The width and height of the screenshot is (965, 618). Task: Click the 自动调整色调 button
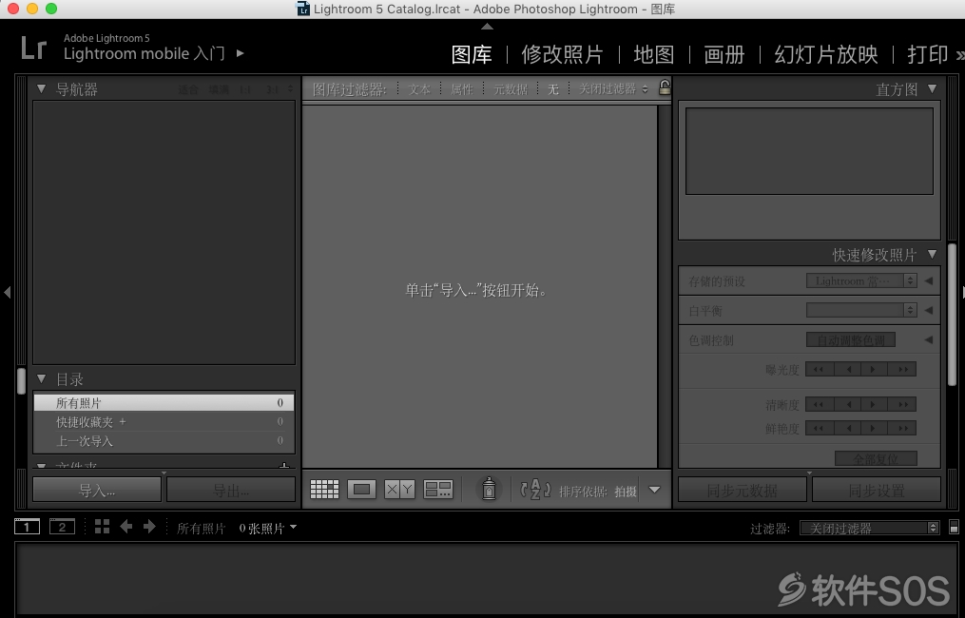(851, 339)
